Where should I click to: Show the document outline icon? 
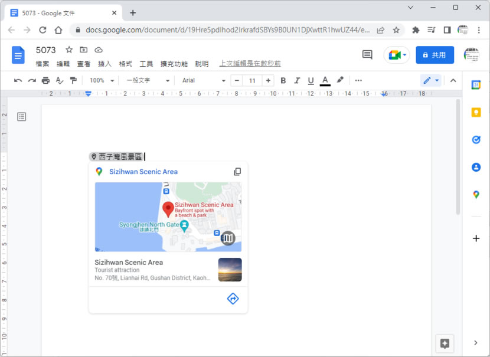coord(22,117)
